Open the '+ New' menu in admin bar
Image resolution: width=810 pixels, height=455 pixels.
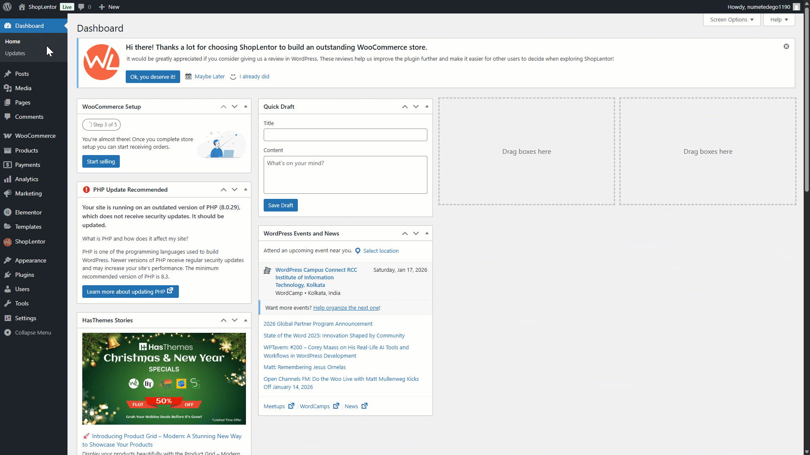(108, 7)
